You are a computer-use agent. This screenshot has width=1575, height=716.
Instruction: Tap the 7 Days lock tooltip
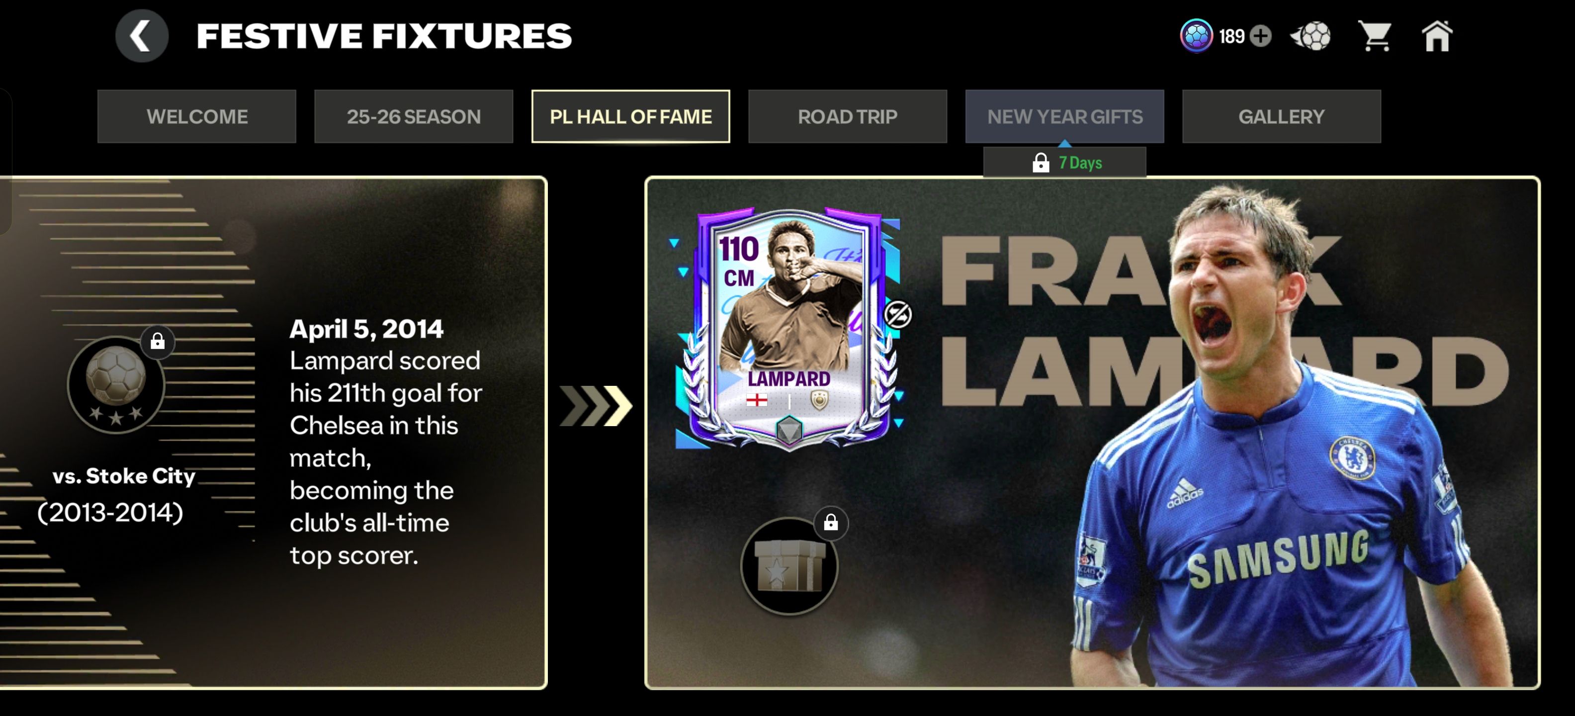point(1065,163)
